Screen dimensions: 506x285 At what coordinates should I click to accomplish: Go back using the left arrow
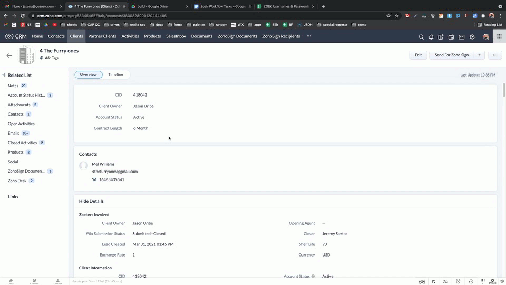9,55
